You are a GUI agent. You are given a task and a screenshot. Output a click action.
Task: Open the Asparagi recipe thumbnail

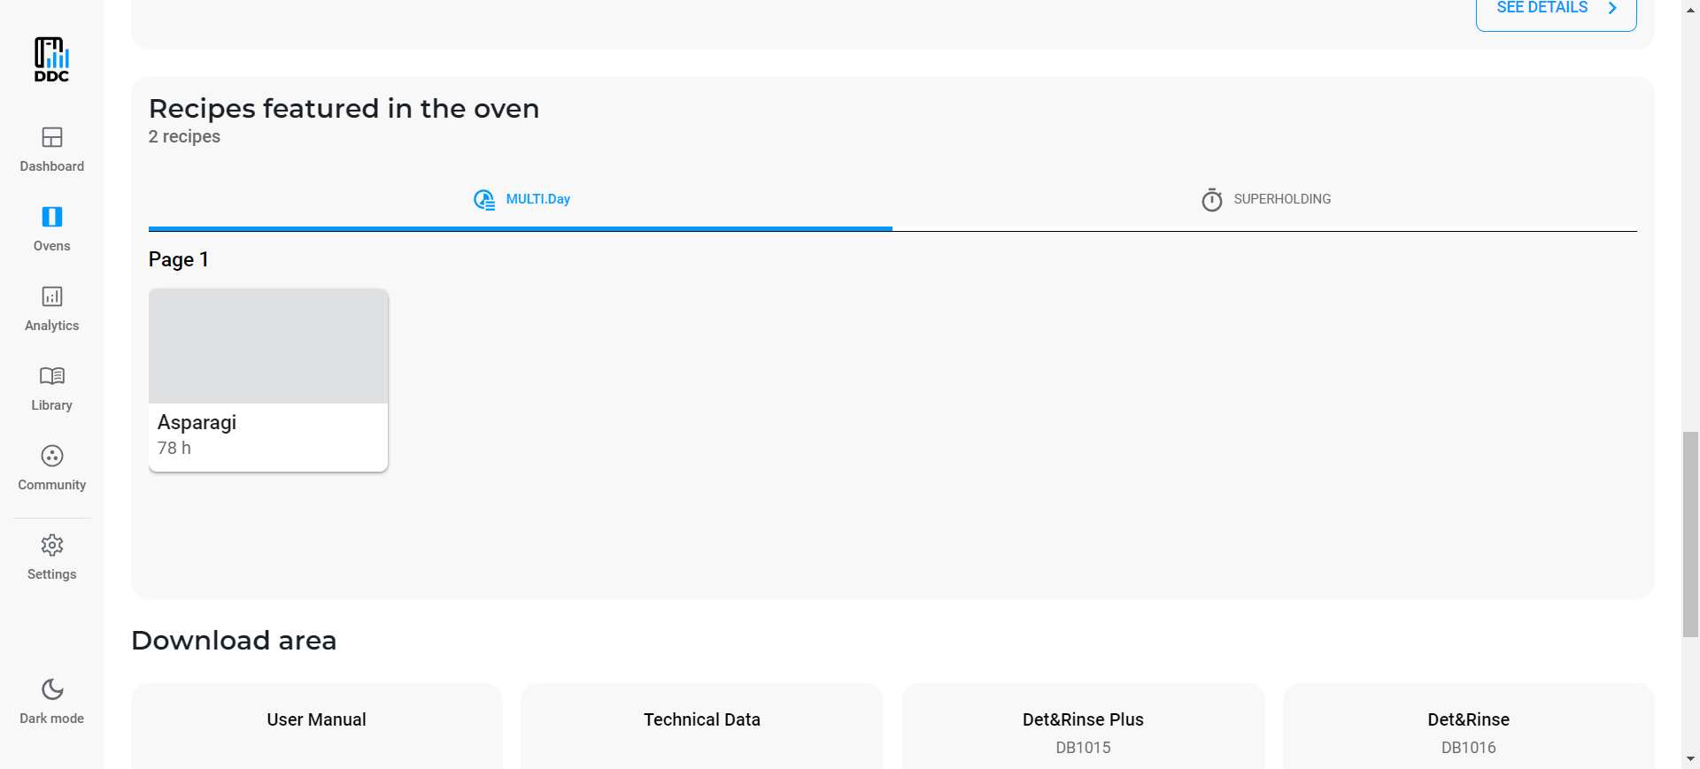point(268,346)
